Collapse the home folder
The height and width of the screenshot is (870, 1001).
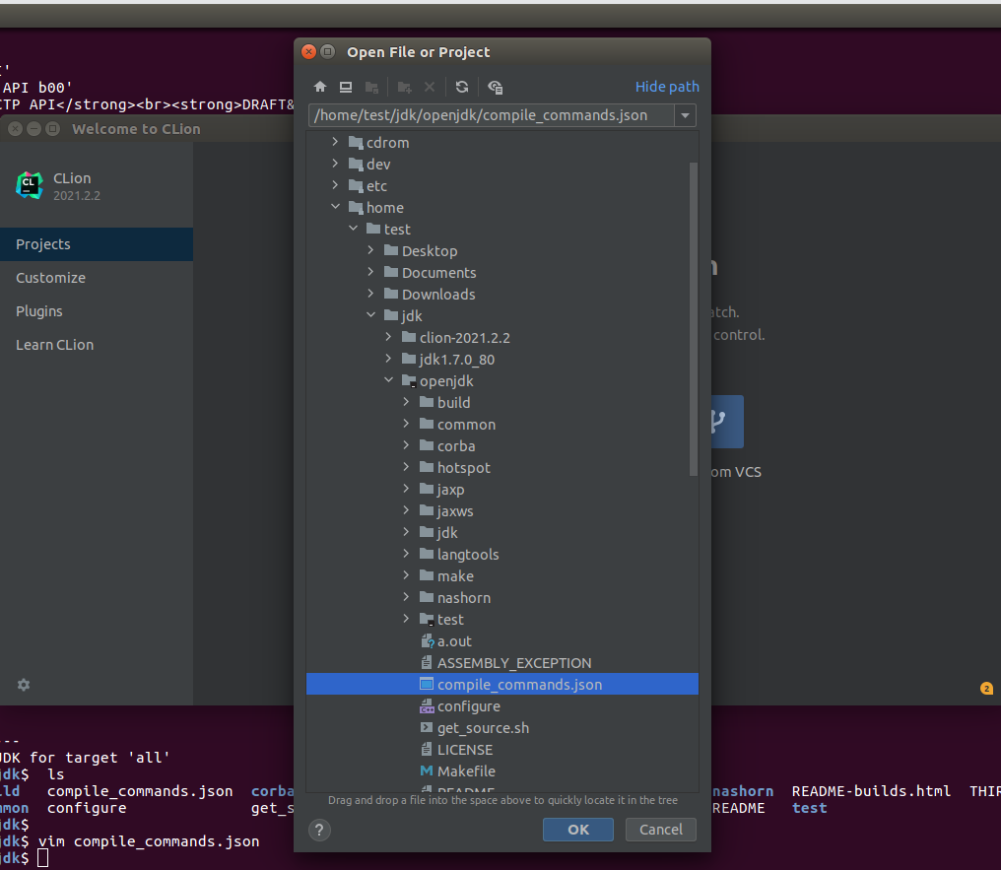[335, 207]
